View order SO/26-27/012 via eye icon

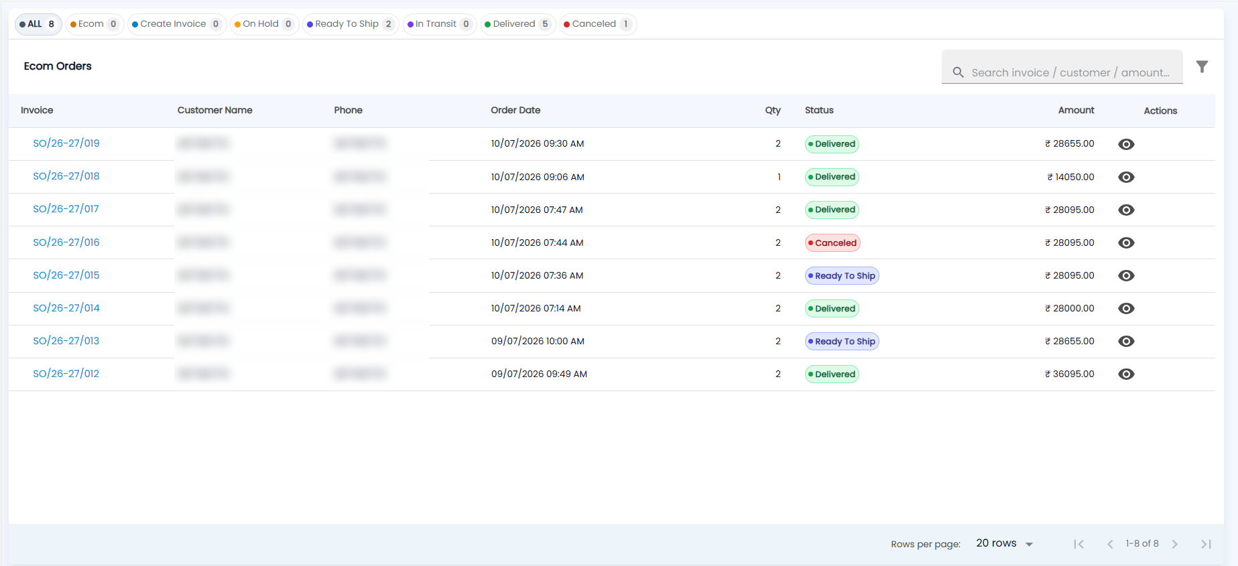pos(1126,374)
